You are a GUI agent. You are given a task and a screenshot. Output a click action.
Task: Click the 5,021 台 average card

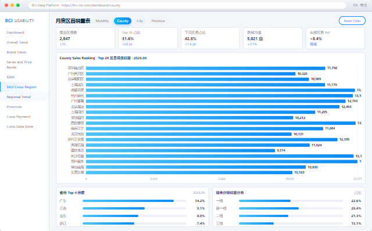(273, 38)
